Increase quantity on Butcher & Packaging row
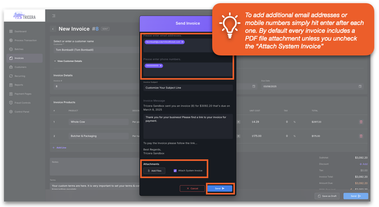Viewport: 379px width, 207px height. pyautogui.click(x=239, y=136)
